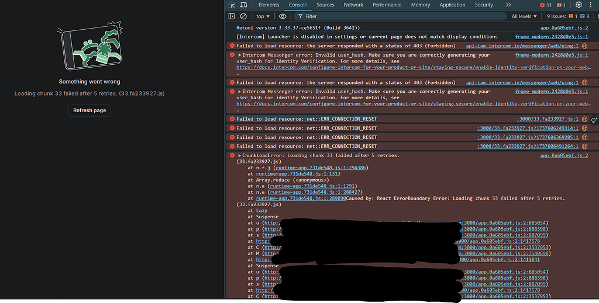The width and height of the screenshot is (599, 303).
Task: Click the Refresh page button
Action: [x=89, y=110]
